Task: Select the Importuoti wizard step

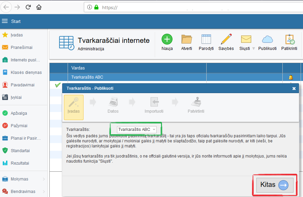Action: (x=154, y=105)
